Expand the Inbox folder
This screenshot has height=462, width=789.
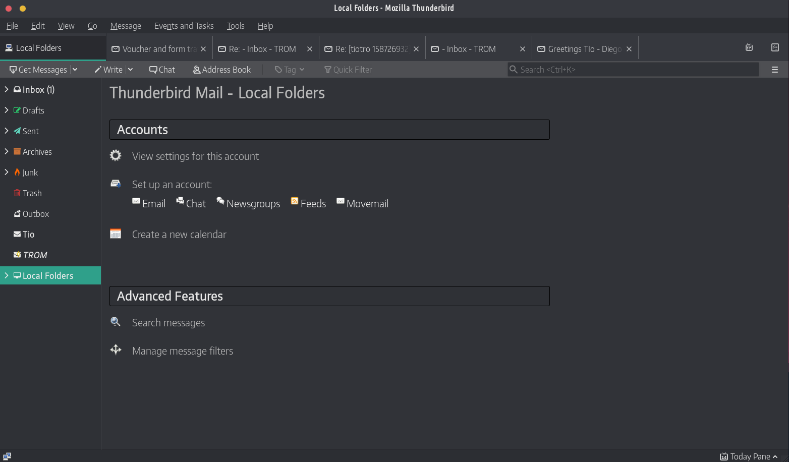pyautogui.click(x=7, y=89)
